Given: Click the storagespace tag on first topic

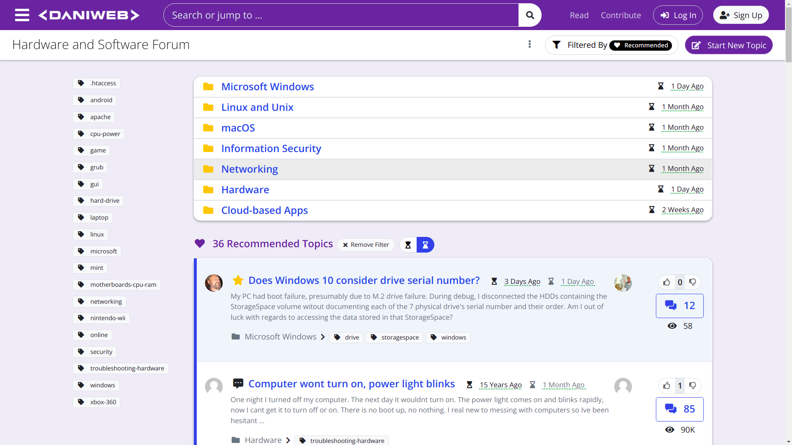Looking at the screenshot, I should click(394, 337).
